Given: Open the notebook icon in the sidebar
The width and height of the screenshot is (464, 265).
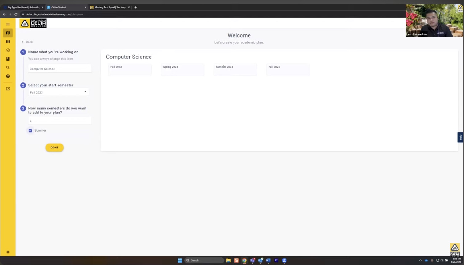Looking at the screenshot, I should pyautogui.click(x=8, y=59).
